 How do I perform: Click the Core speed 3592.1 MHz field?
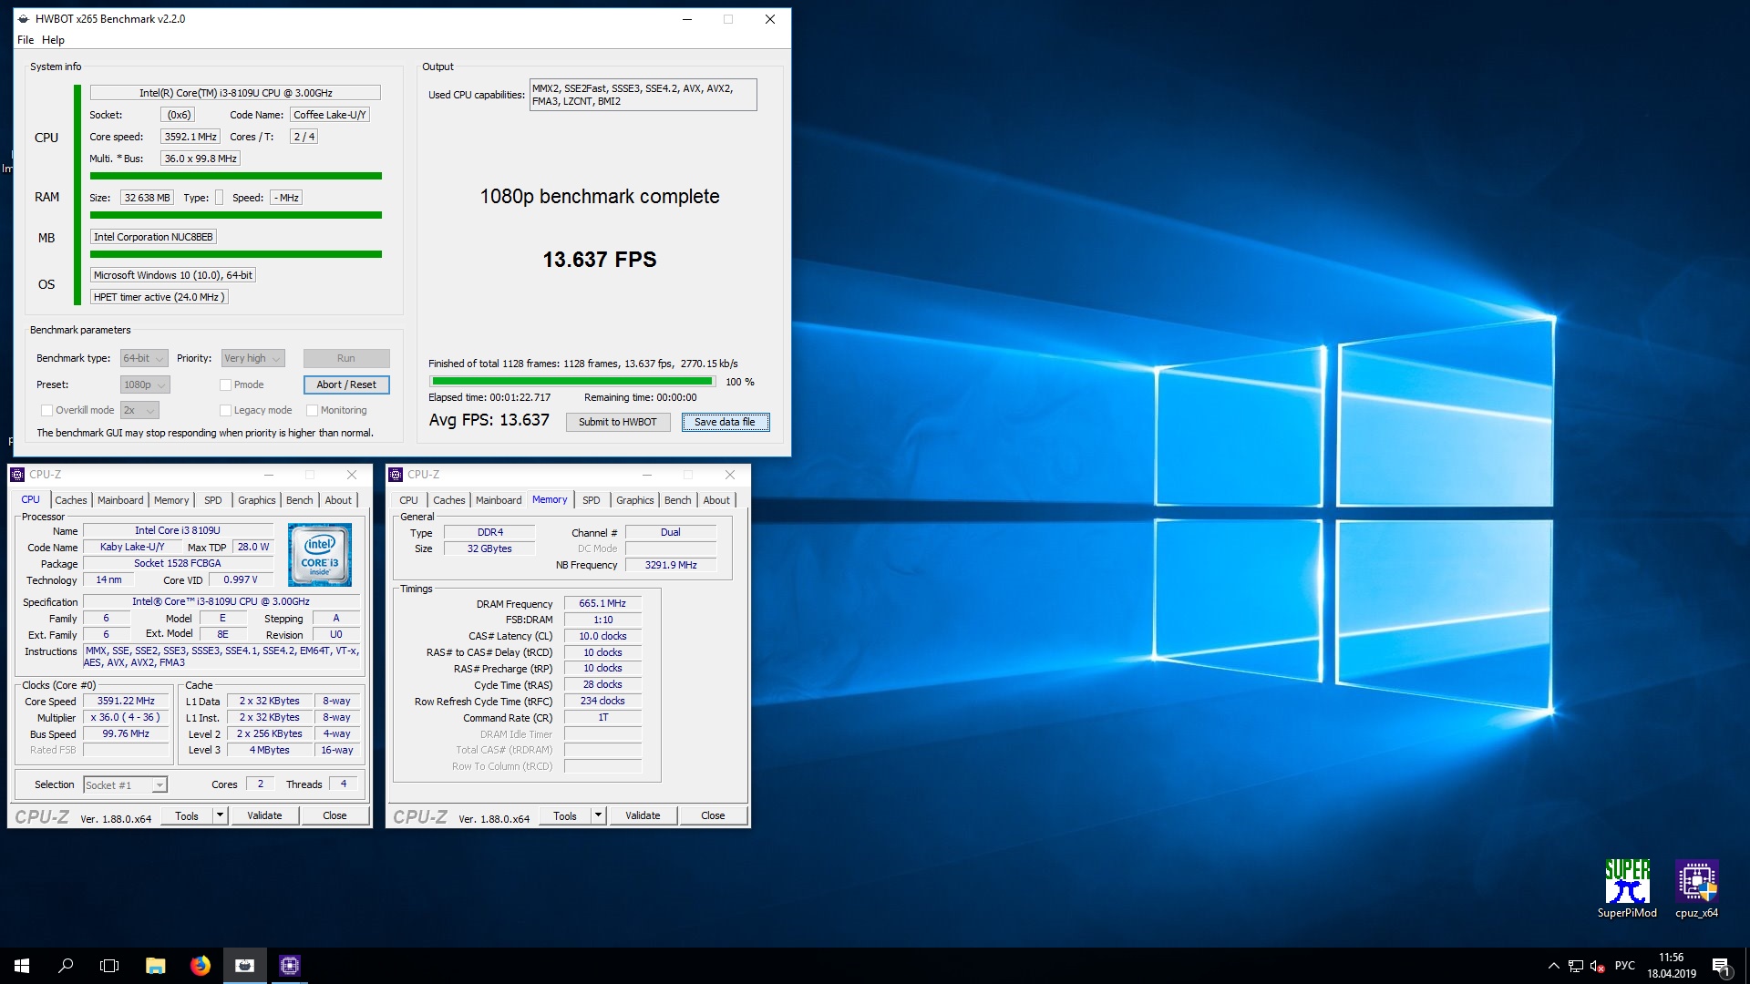click(190, 137)
